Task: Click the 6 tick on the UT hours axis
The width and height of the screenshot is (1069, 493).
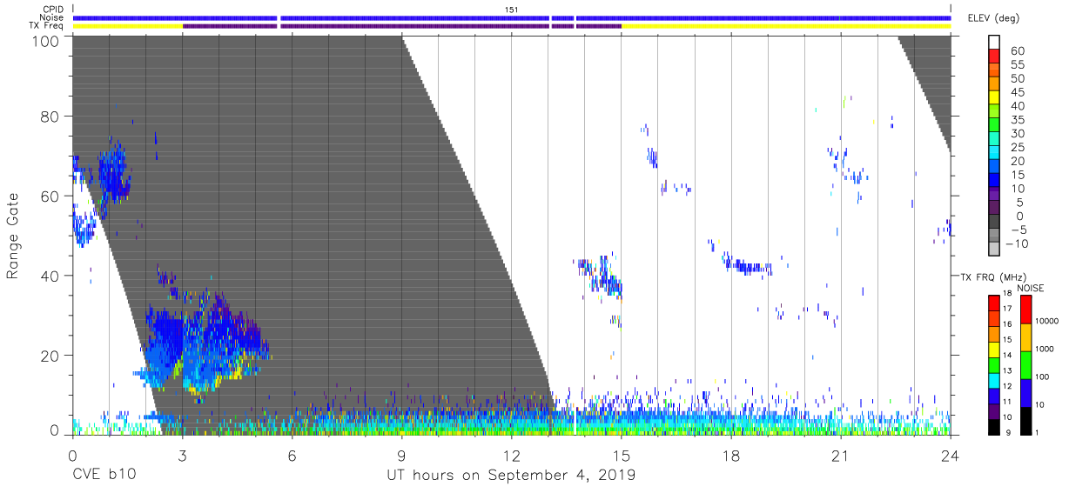Action: click(292, 455)
